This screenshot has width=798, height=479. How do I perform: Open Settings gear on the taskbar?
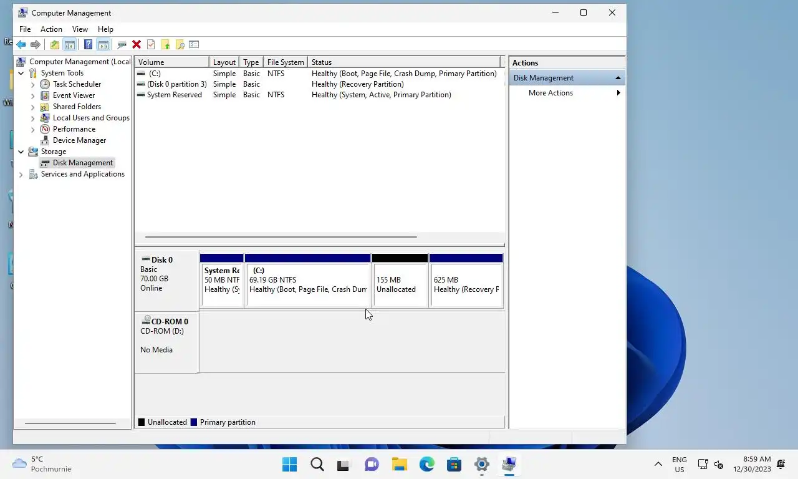[x=481, y=464]
